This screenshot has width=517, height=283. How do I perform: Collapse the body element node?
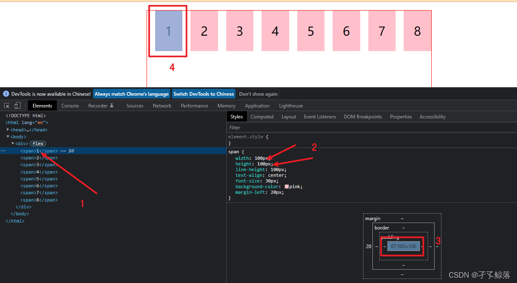(8, 137)
